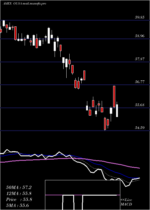Click the 12MA : 55.8 readout
This screenshot has height=210, width=150.
click(x=19, y=193)
